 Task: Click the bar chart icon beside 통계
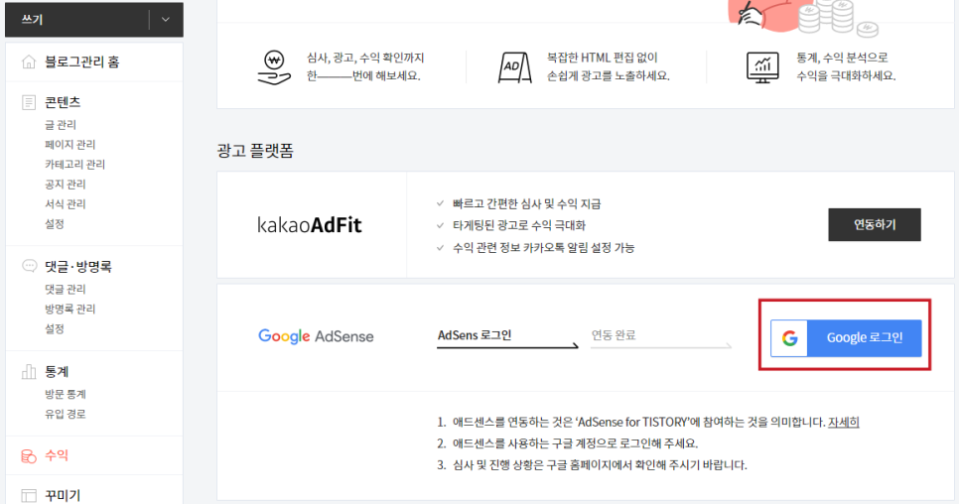click(x=29, y=371)
